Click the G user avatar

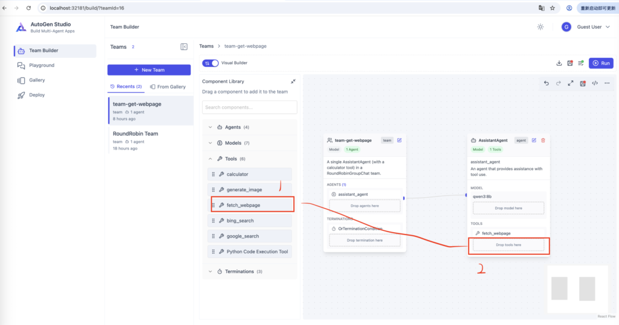pyautogui.click(x=566, y=27)
